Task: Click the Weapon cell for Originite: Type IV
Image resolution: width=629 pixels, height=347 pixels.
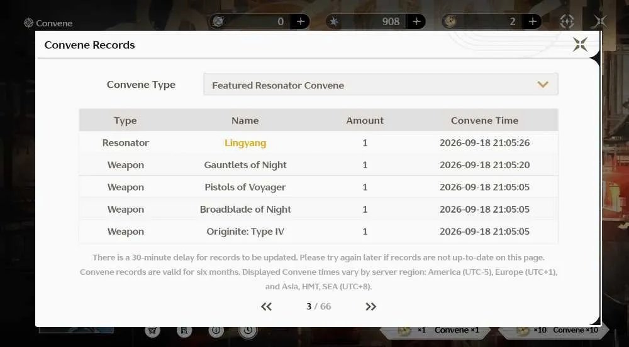Action: pos(126,232)
